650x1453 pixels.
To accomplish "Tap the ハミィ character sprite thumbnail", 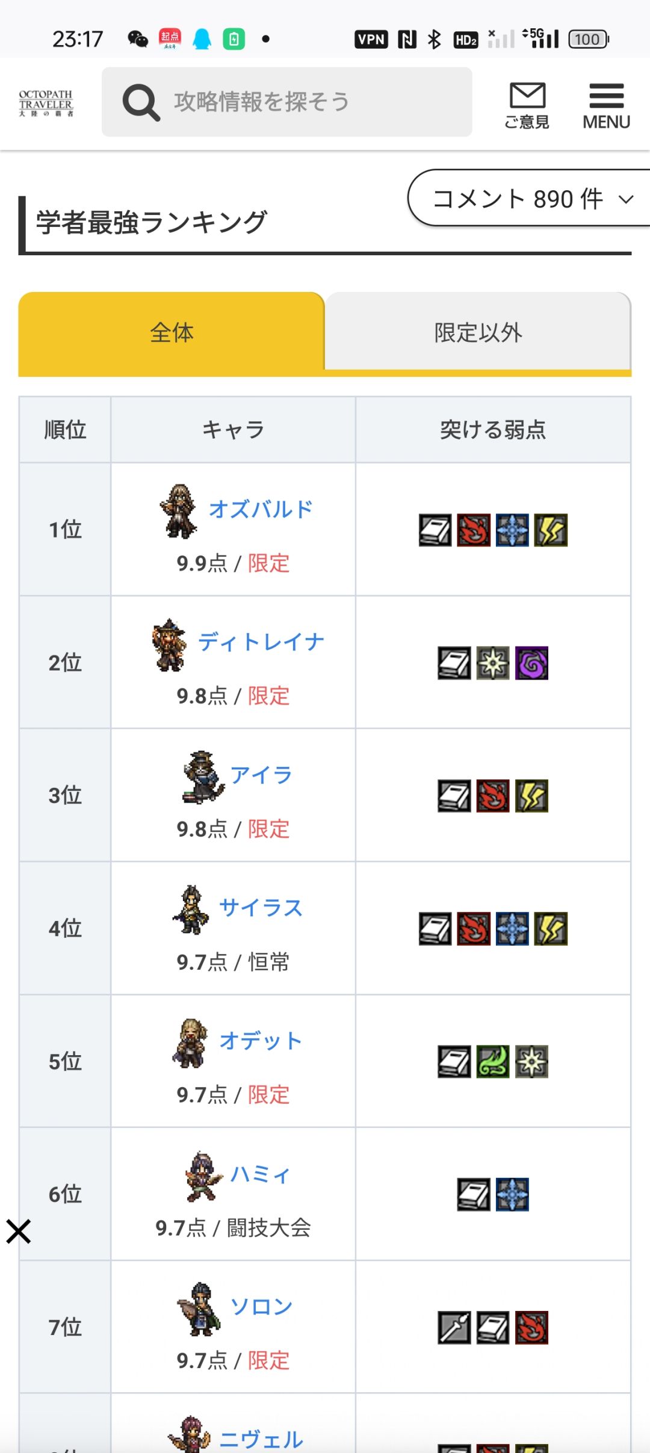I will [x=203, y=1176].
